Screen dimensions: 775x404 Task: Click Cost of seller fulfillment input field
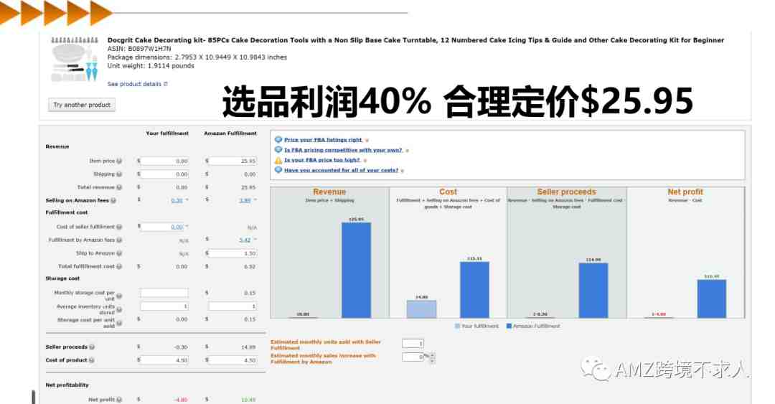162,227
